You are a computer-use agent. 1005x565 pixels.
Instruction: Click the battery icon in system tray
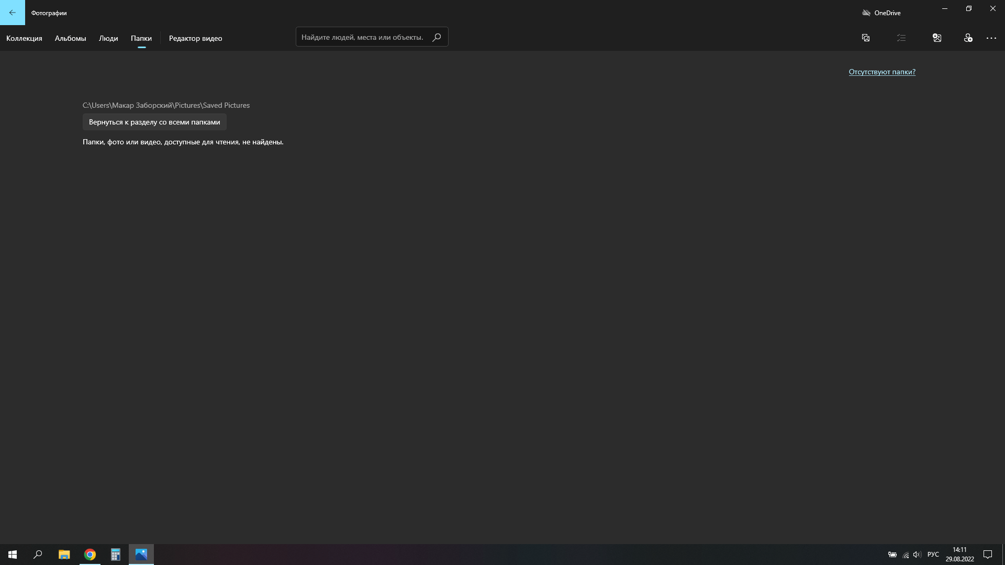[892, 555]
